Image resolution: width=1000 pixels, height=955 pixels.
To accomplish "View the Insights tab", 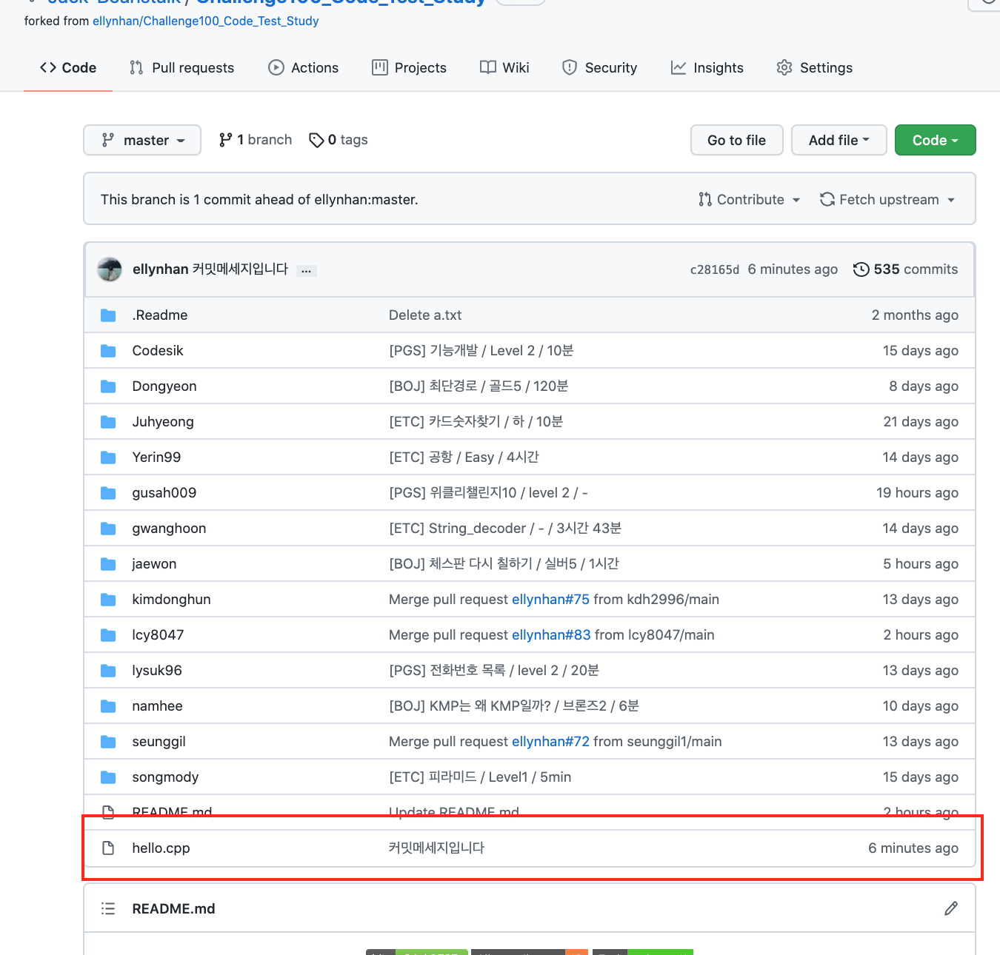I will [x=707, y=67].
